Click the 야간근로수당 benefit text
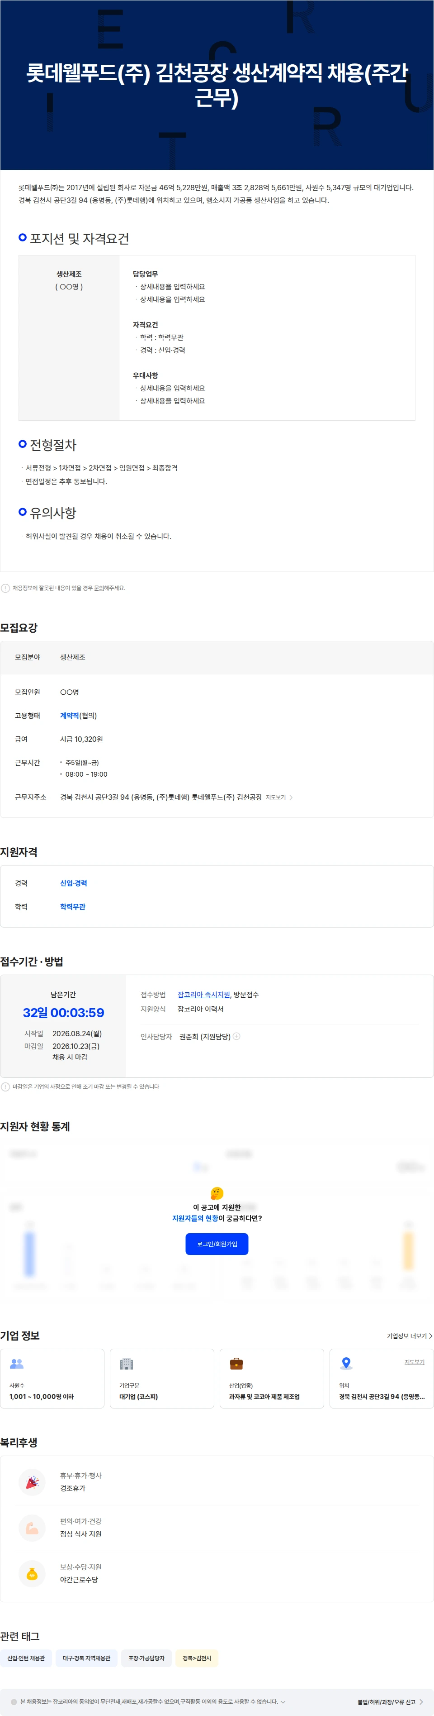This screenshot has height=1716, width=434. [78, 1580]
